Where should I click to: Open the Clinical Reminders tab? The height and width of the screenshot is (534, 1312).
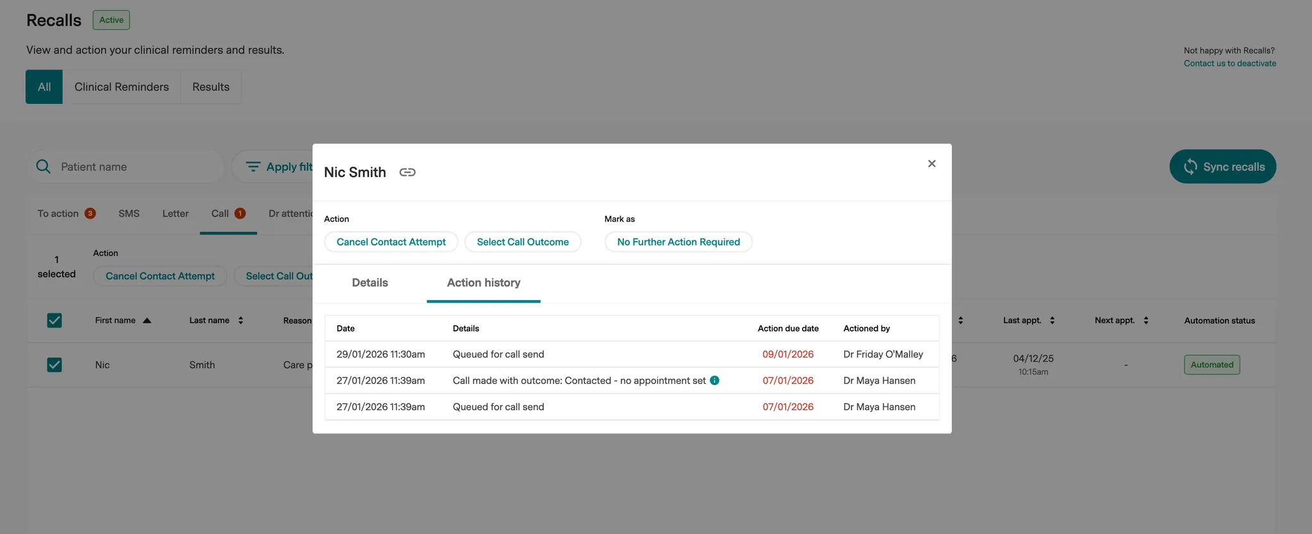click(122, 87)
